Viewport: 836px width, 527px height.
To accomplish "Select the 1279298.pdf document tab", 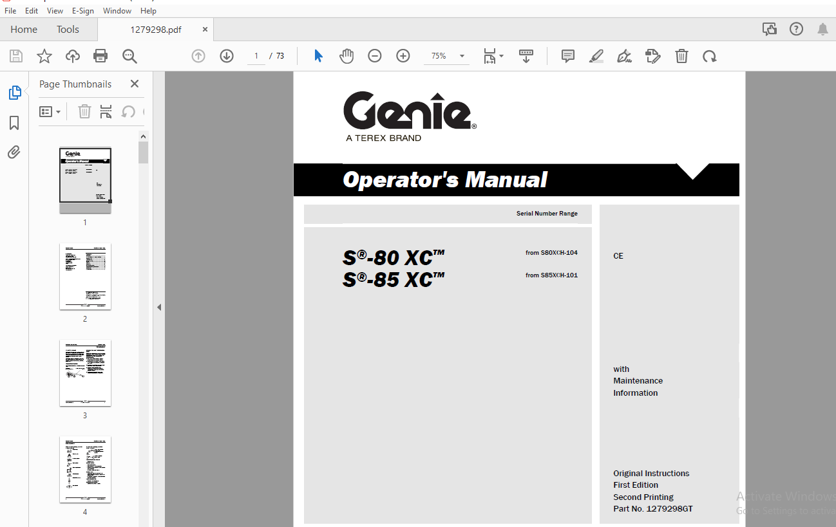I will pos(156,29).
